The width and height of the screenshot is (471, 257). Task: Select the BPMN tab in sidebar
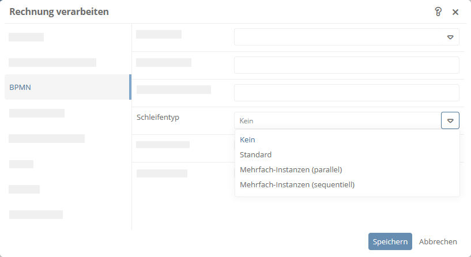(68, 87)
